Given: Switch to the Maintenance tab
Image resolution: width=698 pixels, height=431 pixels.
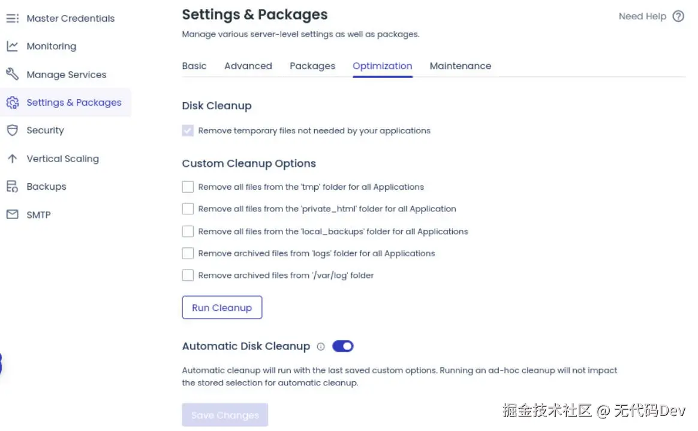Looking at the screenshot, I should click(x=461, y=66).
